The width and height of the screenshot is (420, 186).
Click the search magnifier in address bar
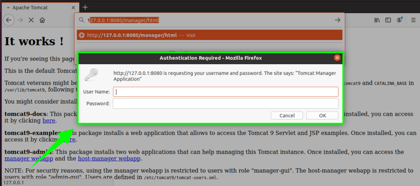82,20
